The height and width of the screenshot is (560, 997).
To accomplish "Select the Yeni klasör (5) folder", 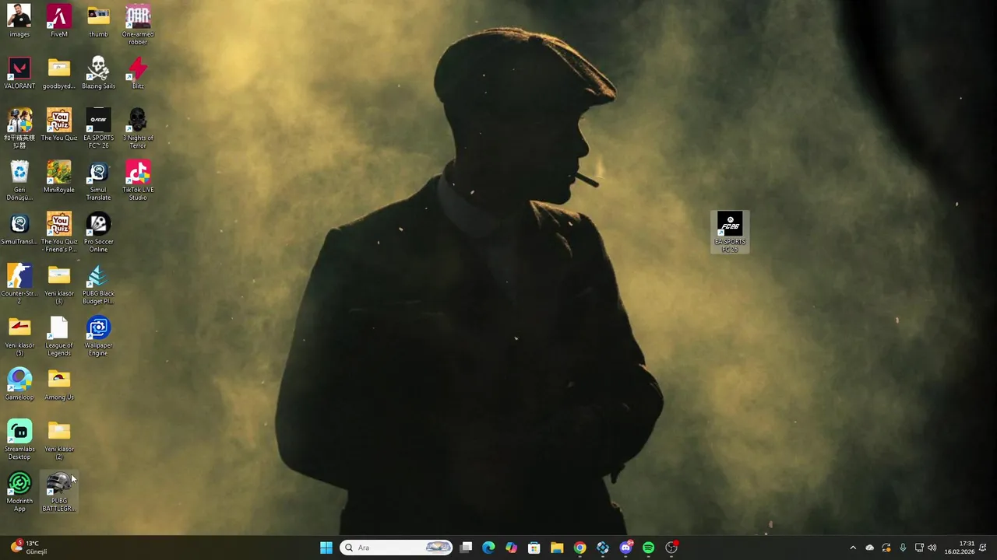I will point(19,337).
